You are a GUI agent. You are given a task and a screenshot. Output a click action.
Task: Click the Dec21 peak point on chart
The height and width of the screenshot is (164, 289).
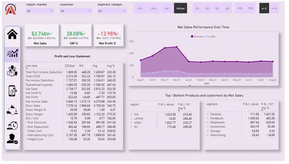point(177,47)
